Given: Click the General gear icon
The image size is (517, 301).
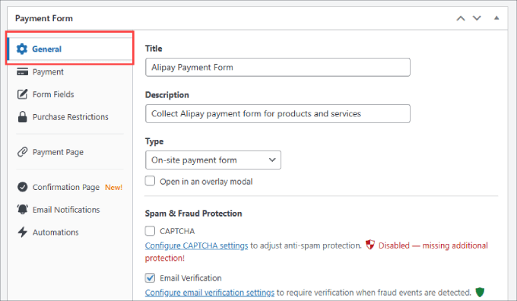Looking at the screenshot, I should pos(22,49).
